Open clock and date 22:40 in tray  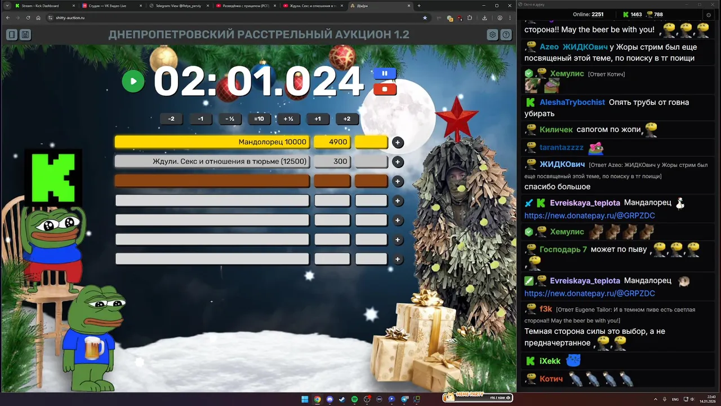707,399
